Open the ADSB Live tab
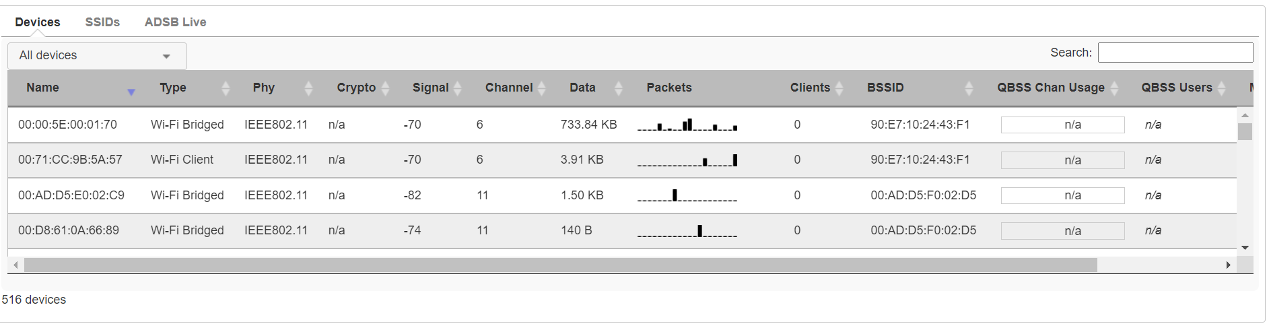The width and height of the screenshot is (1269, 332). [x=175, y=22]
